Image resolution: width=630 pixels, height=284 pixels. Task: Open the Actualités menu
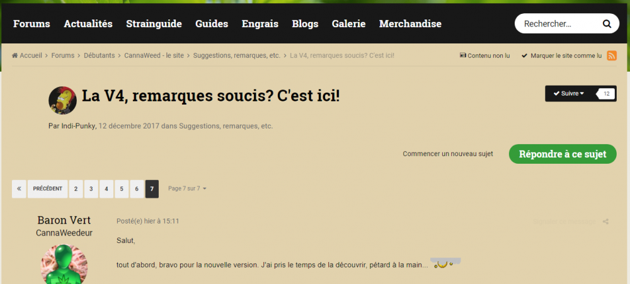click(x=88, y=24)
